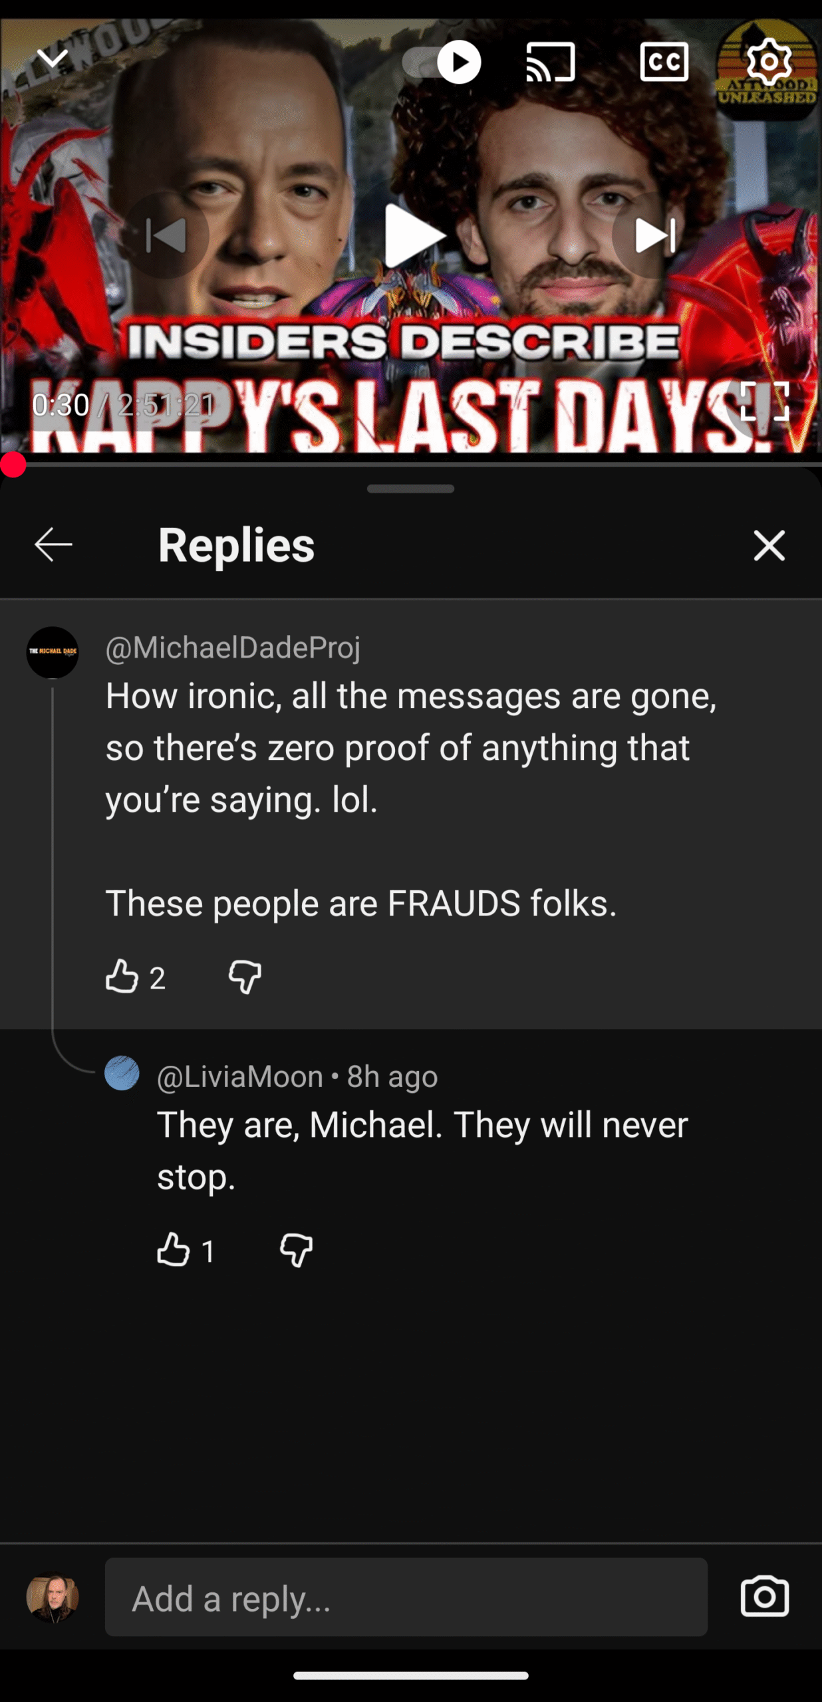
Task: Skip to next video
Action: [656, 235]
